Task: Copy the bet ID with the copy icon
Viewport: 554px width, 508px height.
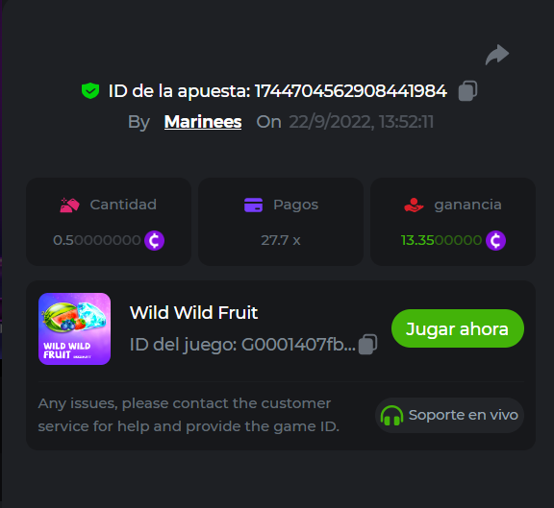Action: point(467,90)
